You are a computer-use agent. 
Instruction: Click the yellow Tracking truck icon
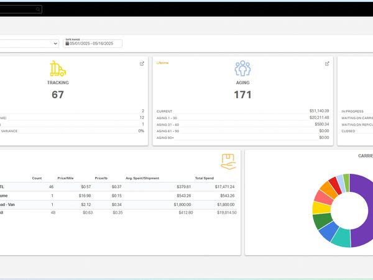(x=58, y=68)
